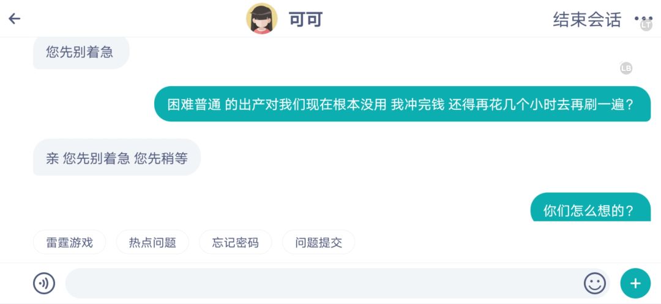Tap the 亲 您先别着急 您先稍等 bubble

pyautogui.click(x=117, y=158)
